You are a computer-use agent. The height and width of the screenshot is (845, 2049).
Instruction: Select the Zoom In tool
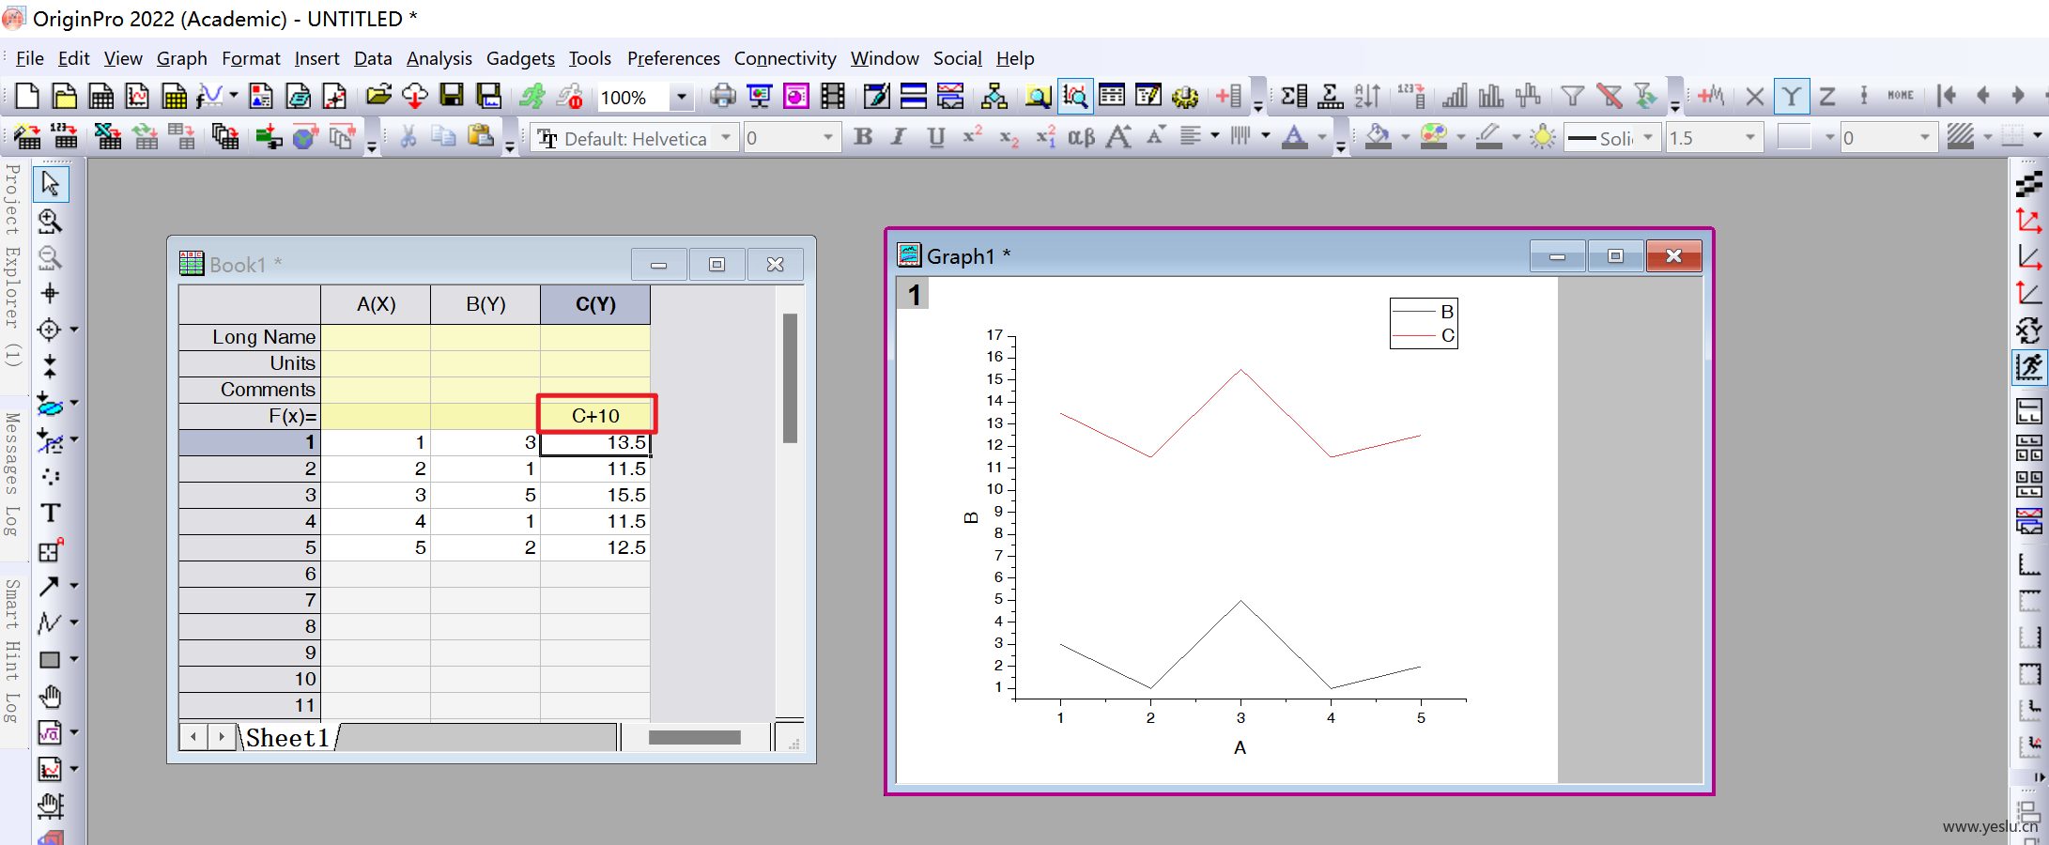tap(51, 221)
